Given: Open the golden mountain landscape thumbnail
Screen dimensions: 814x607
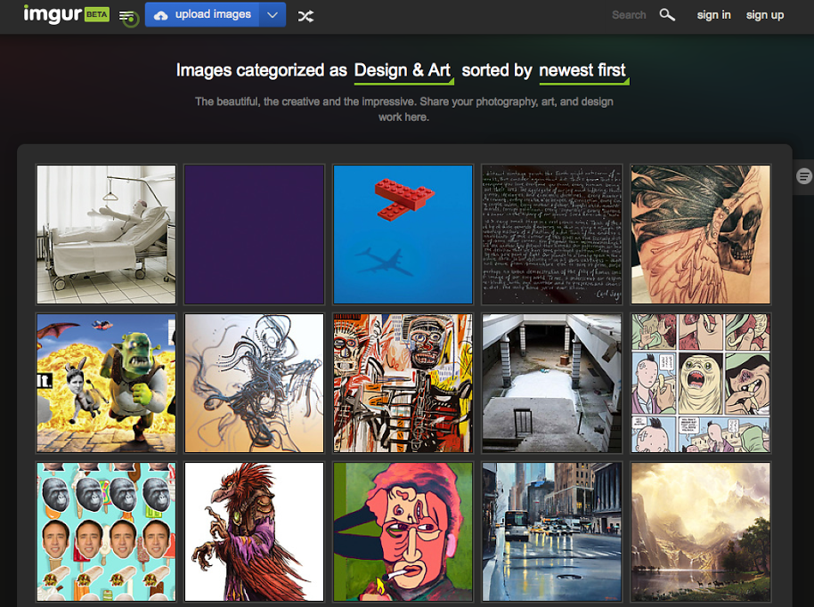Looking at the screenshot, I should [x=700, y=531].
